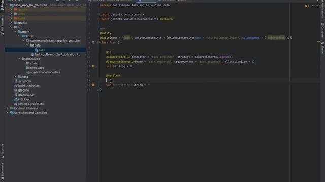Collapse the task_app_be_youtube project root
Screen dimensions: 325x182
(x=7, y=5)
